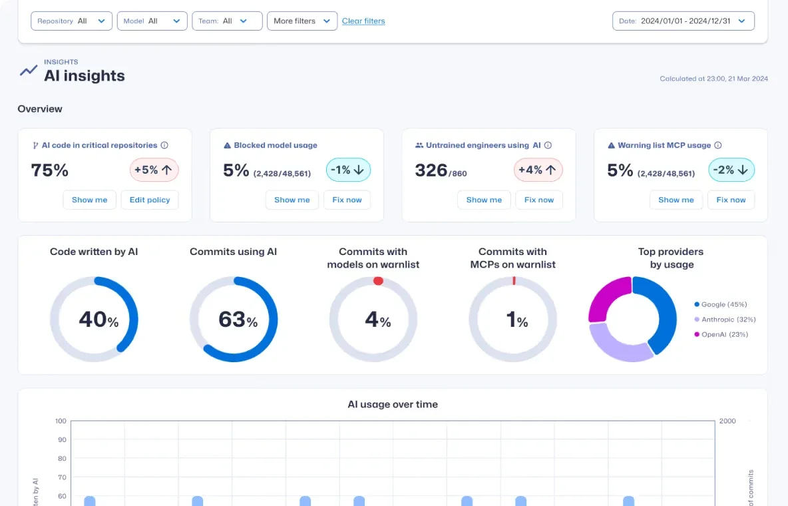The height and width of the screenshot is (506, 788).
Task: Click info icon next to Untrained engineers using AI
Action: click(548, 145)
